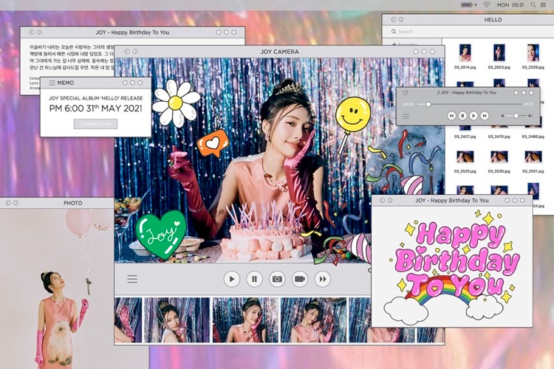Click the Wi-Fi icon in the menu bar

(487, 5)
